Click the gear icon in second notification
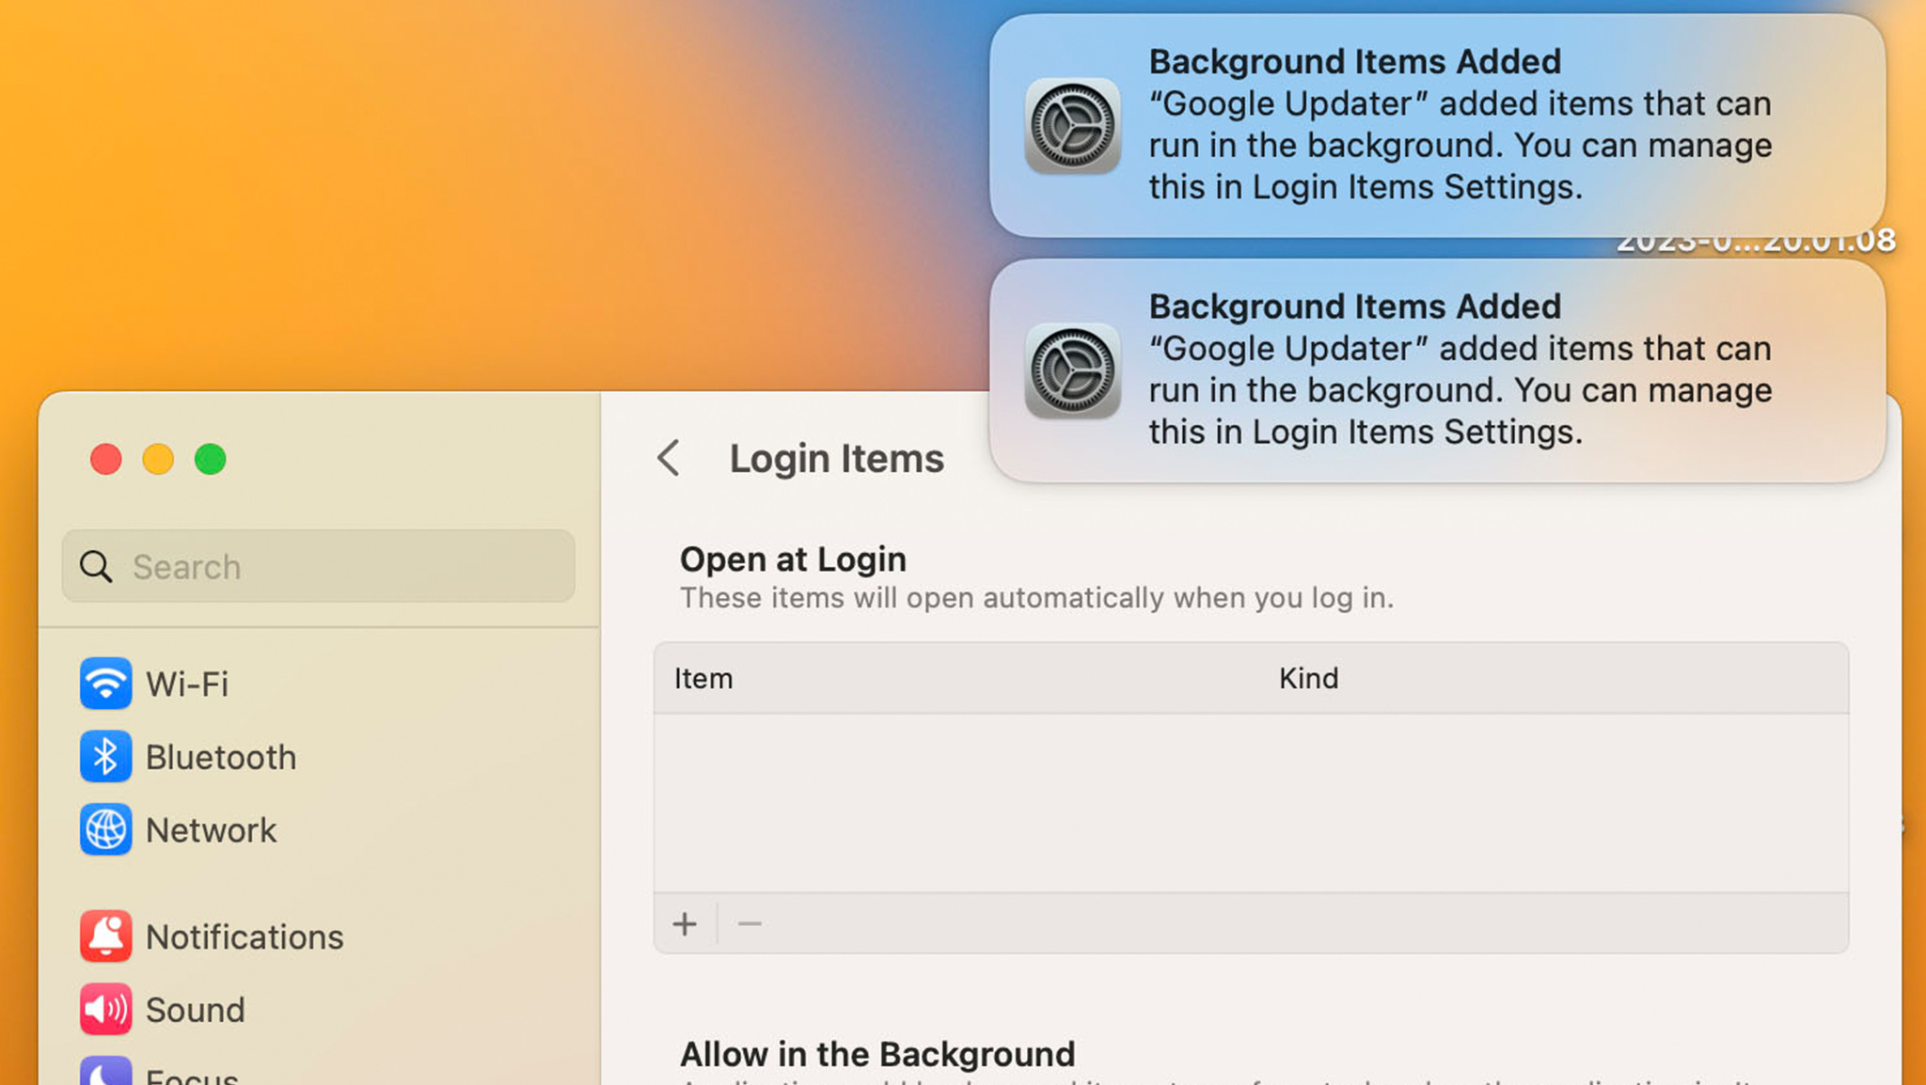 (1072, 371)
